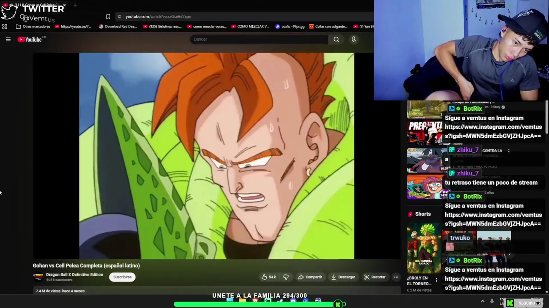
Task: Click the zhiku_7 username above message 'a'
Action: (468, 150)
